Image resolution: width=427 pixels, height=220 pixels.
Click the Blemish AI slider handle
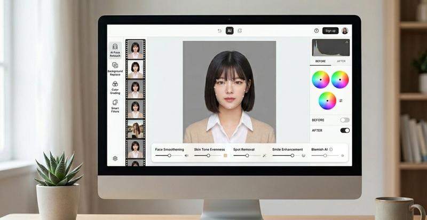[325, 155]
